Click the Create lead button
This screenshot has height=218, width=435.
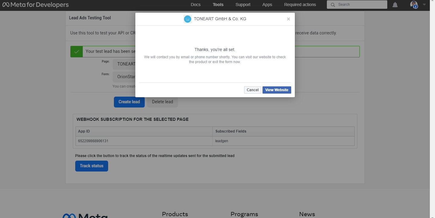click(129, 102)
